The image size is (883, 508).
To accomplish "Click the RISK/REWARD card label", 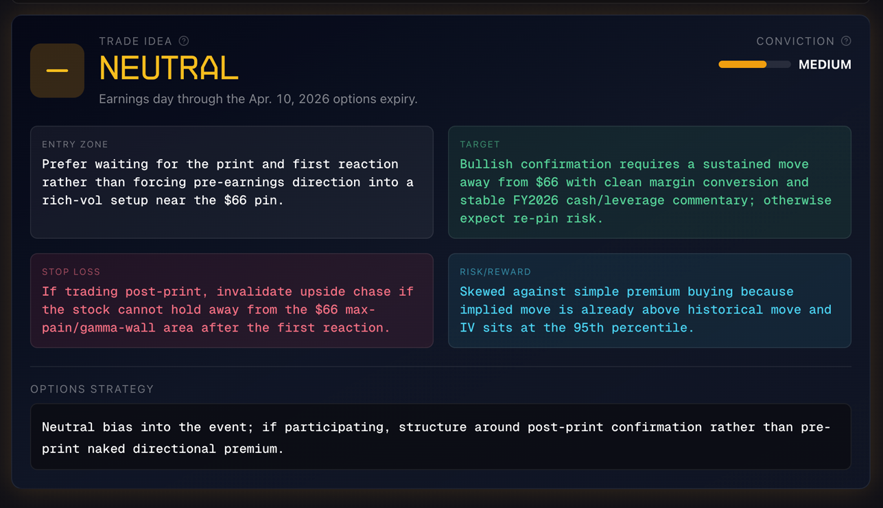I will (495, 272).
